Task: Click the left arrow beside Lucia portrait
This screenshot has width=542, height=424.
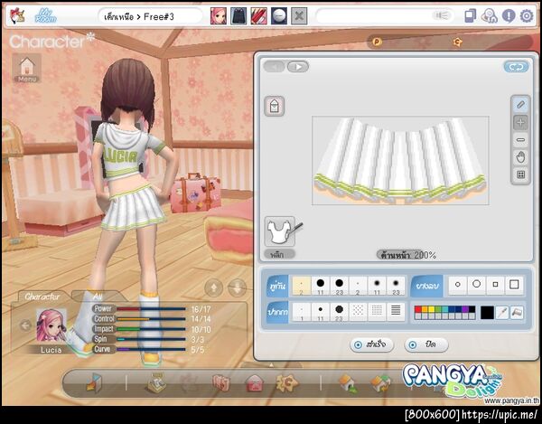Action: [x=25, y=325]
